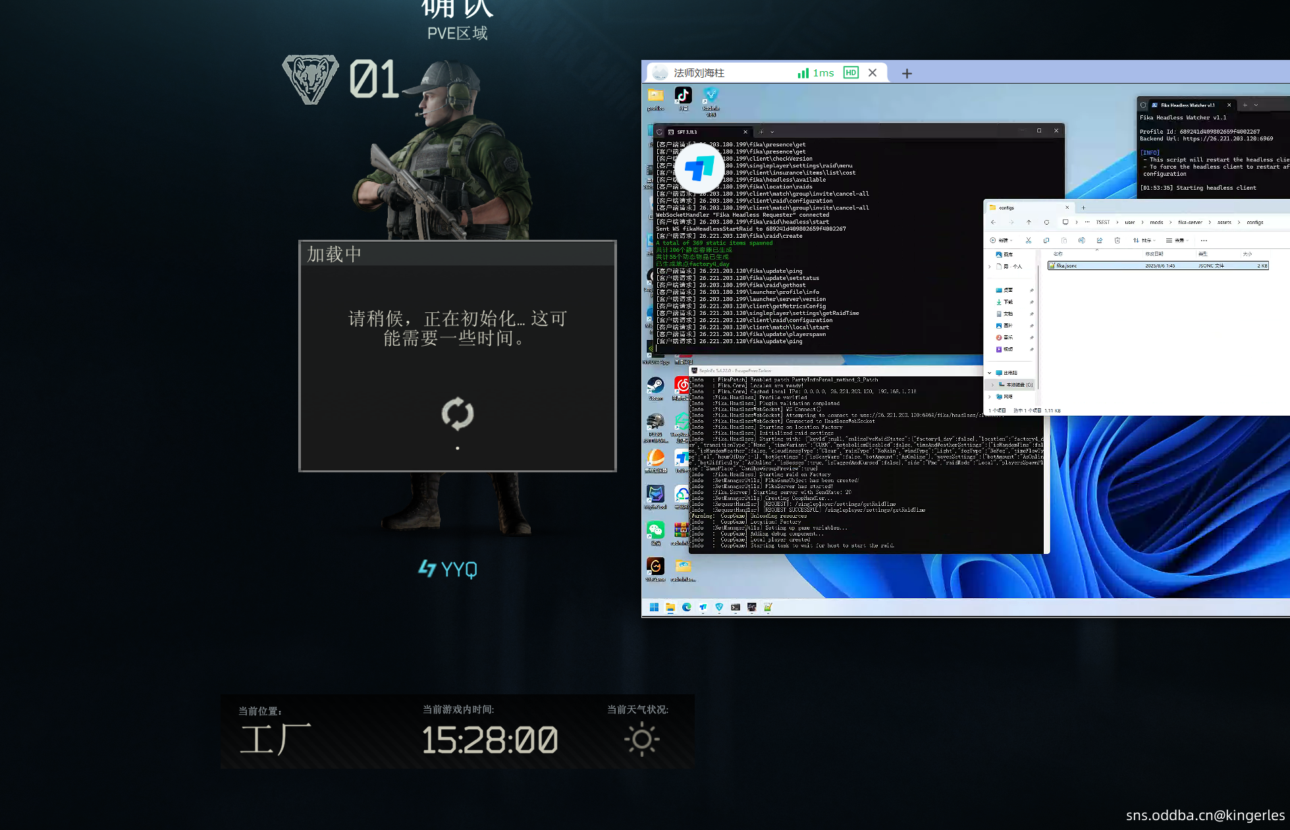This screenshot has width=1290, height=830.
Task: Open the Radmin VPN desktop shortcut
Action: pos(711,101)
